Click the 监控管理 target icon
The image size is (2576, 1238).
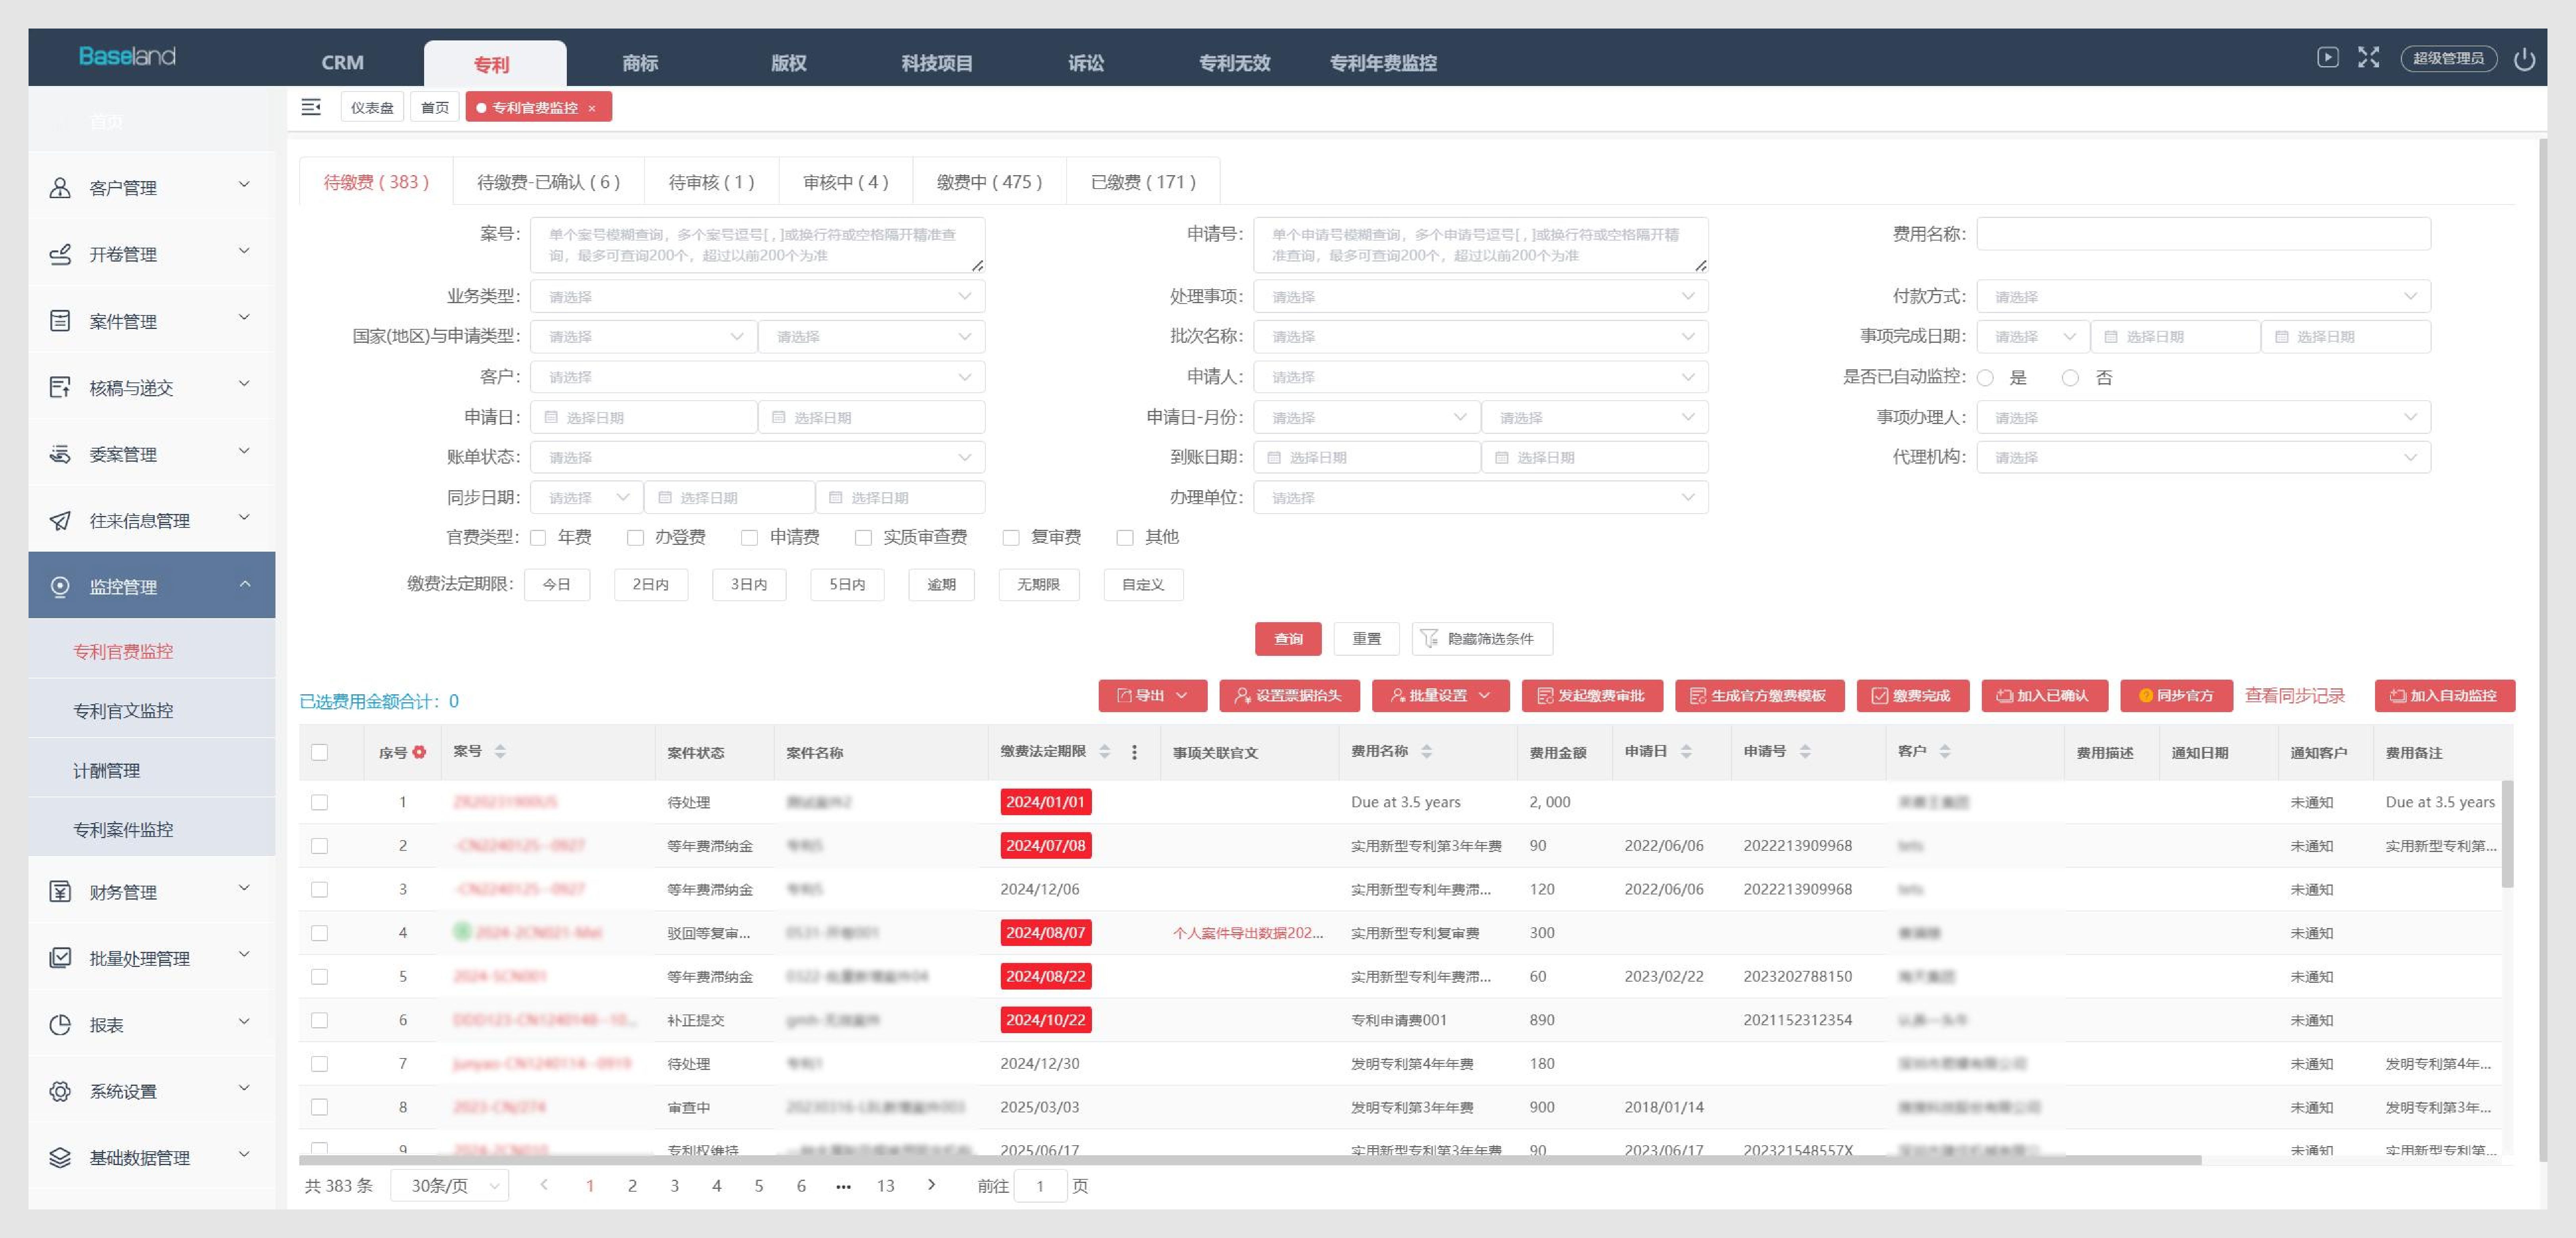click(60, 587)
